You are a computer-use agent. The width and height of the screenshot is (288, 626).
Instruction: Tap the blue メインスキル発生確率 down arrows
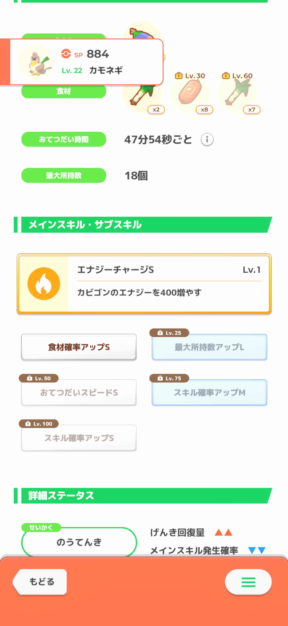257,550
